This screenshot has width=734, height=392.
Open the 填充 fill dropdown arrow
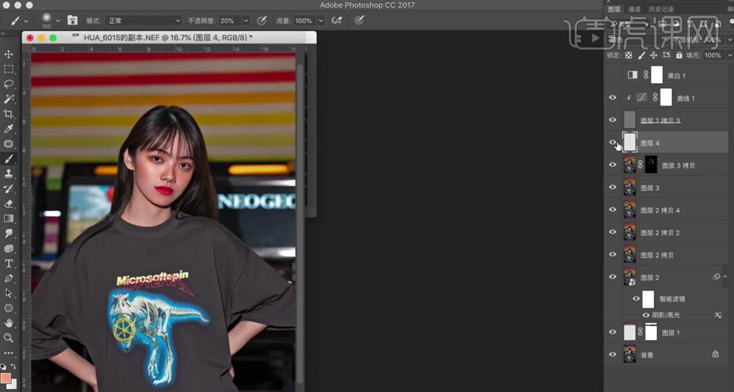730,55
